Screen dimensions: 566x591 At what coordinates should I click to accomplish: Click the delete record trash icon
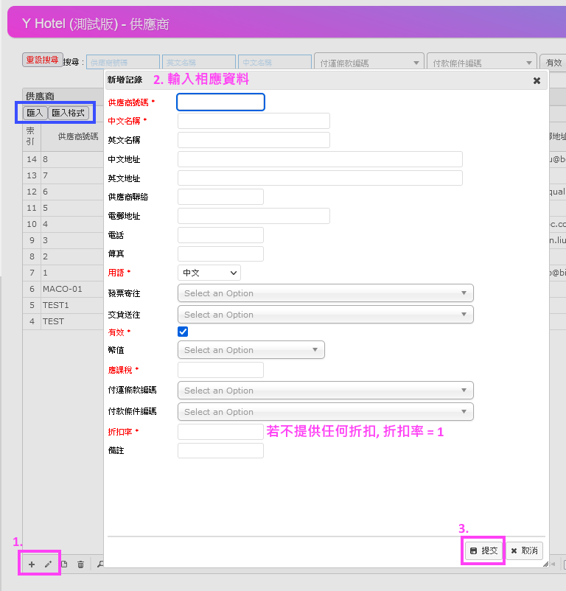[x=80, y=564]
